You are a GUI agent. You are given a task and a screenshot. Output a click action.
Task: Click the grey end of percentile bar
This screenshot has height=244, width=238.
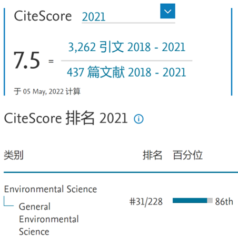(210, 201)
